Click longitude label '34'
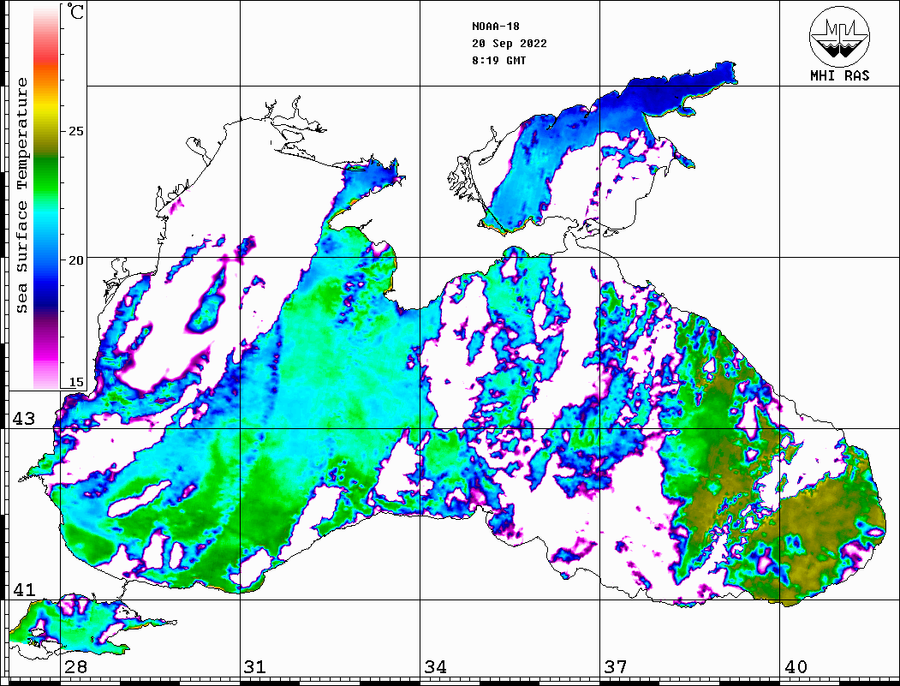Image resolution: width=900 pixels, height=686 pixels. [x=435, y=667]
